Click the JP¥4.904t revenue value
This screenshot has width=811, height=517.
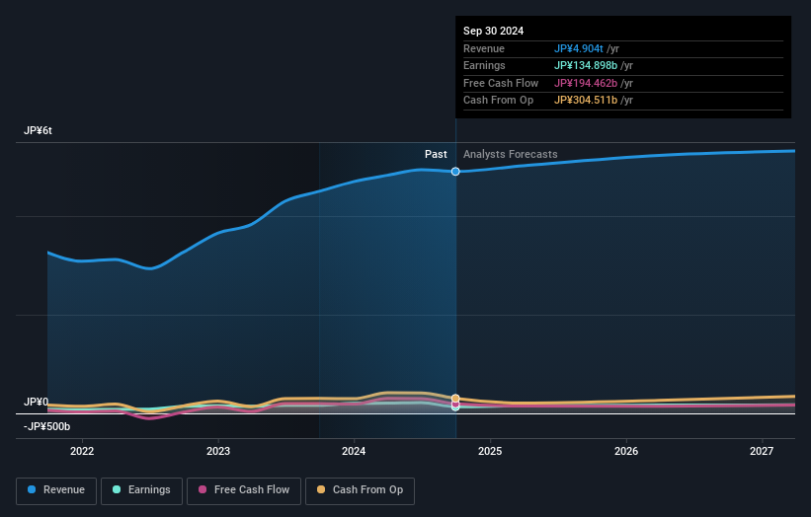[x=578, y=48]
